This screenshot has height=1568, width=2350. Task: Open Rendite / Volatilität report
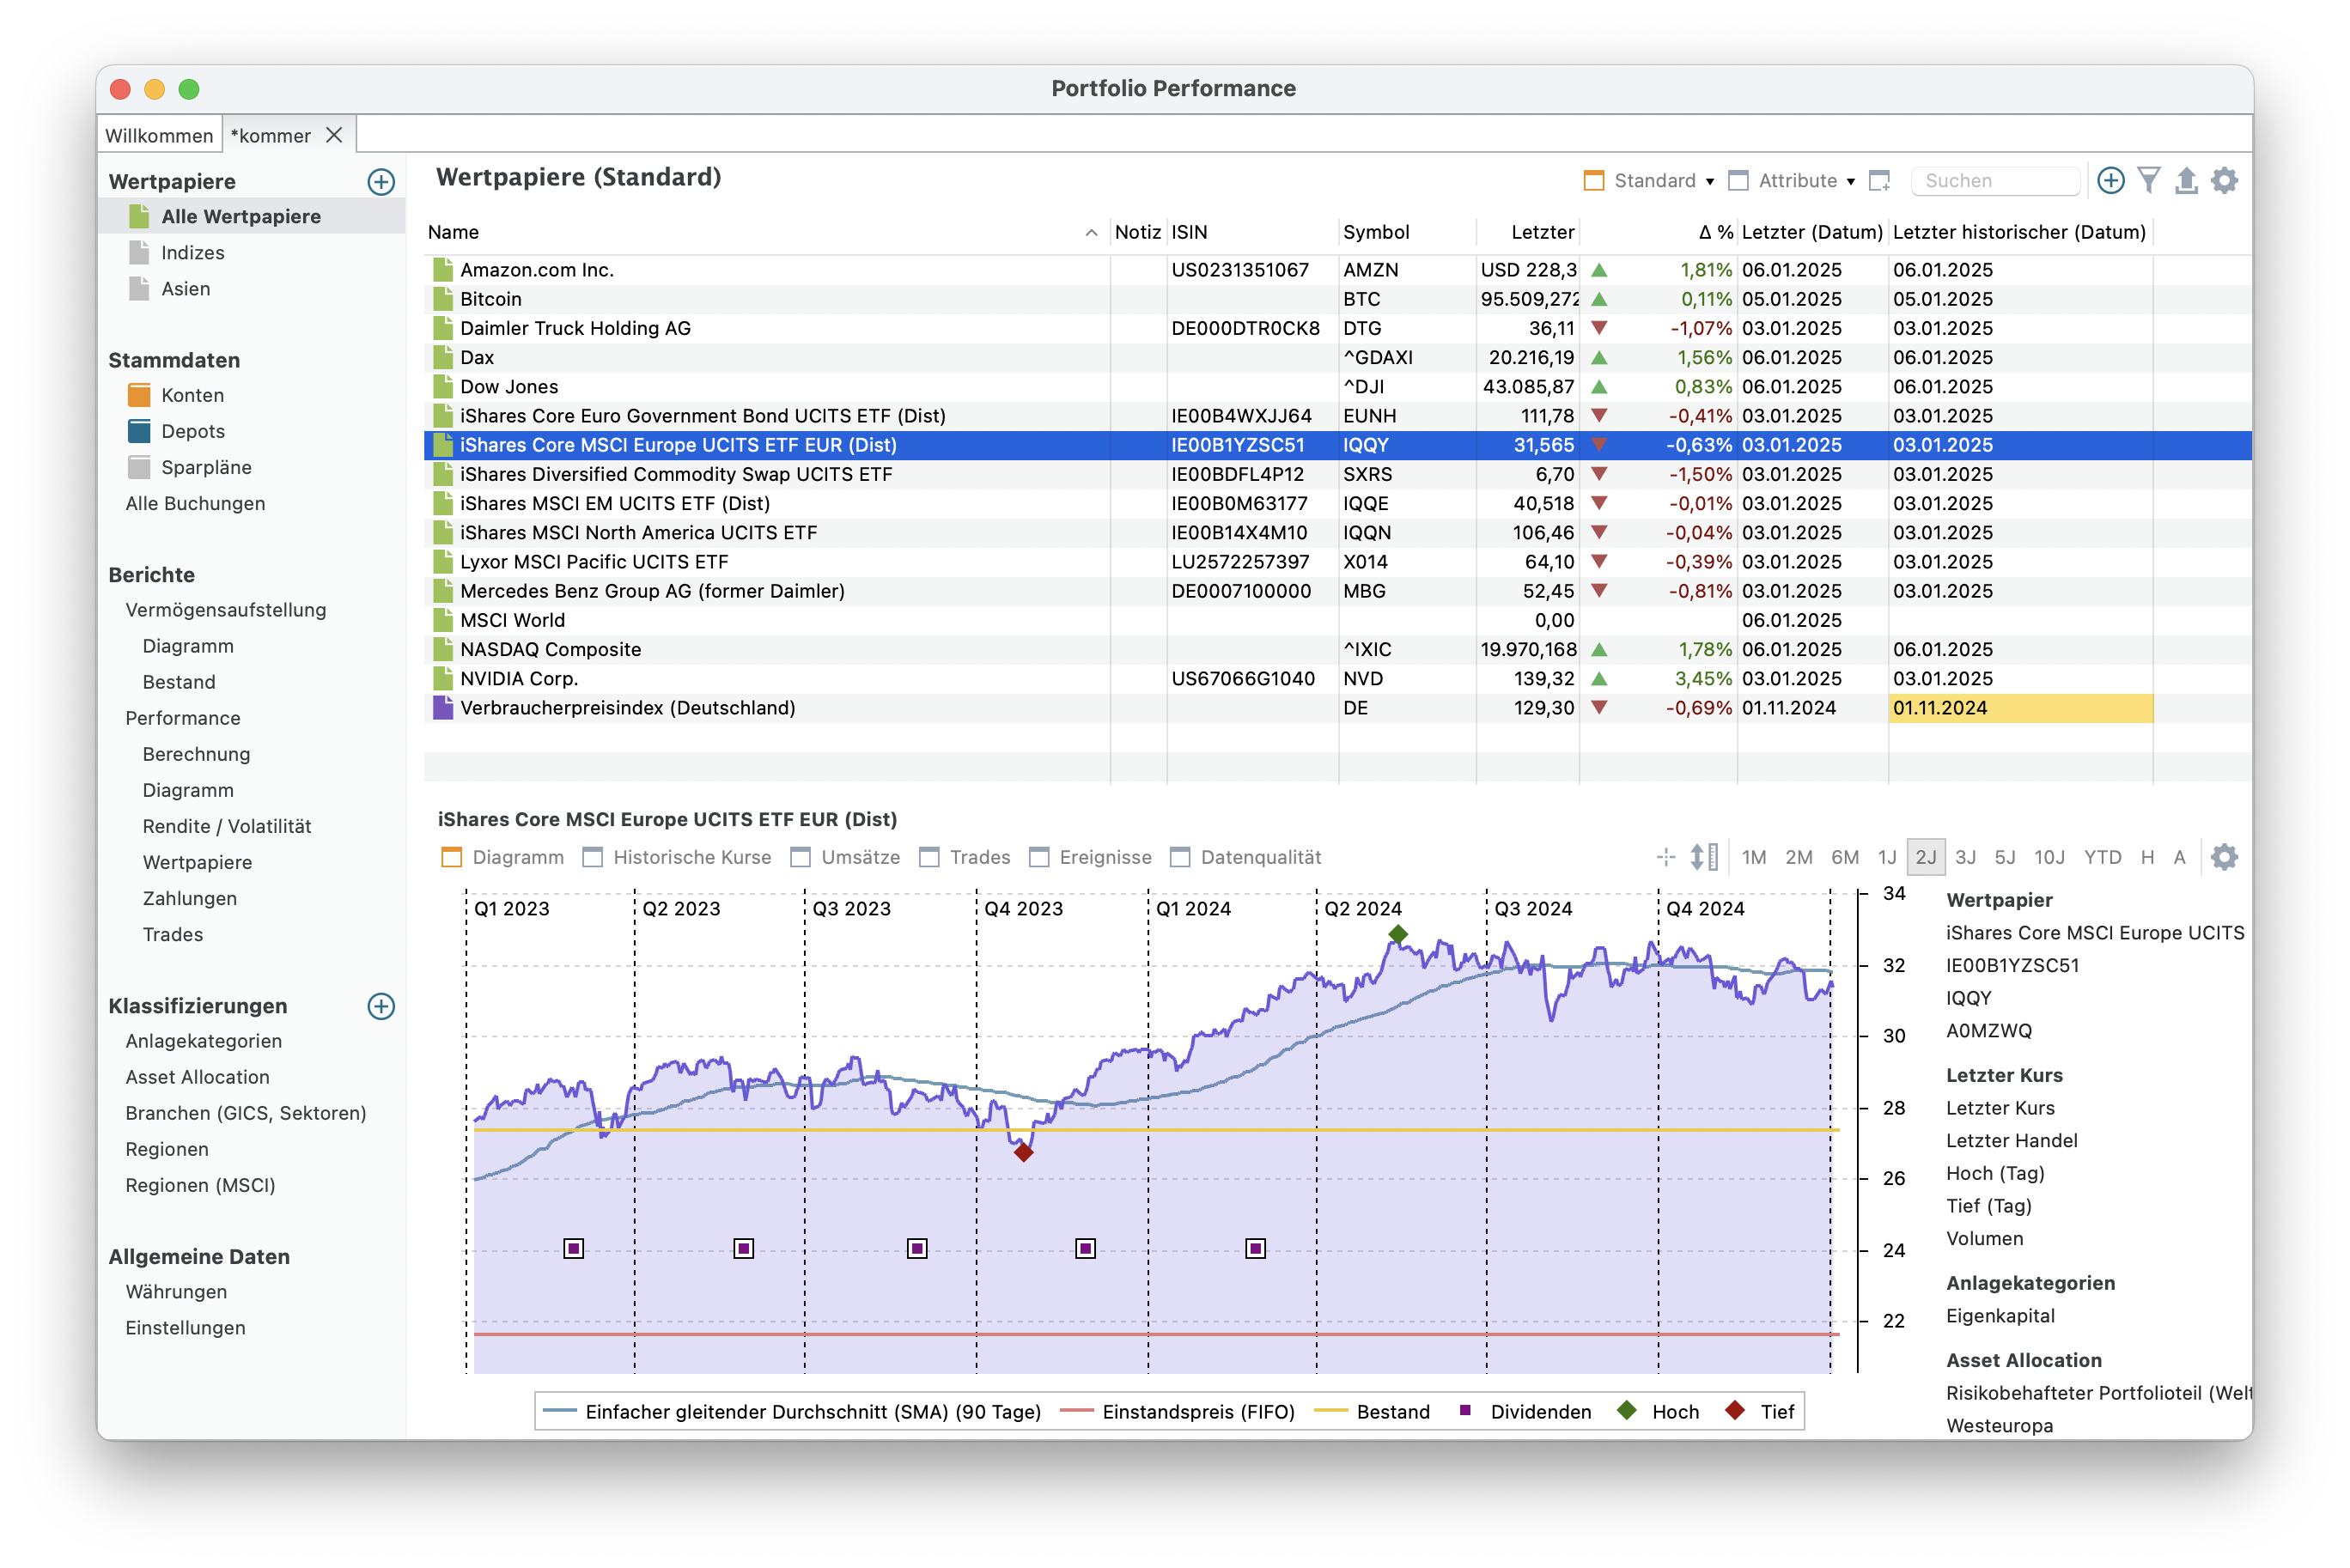click(226, 826)
